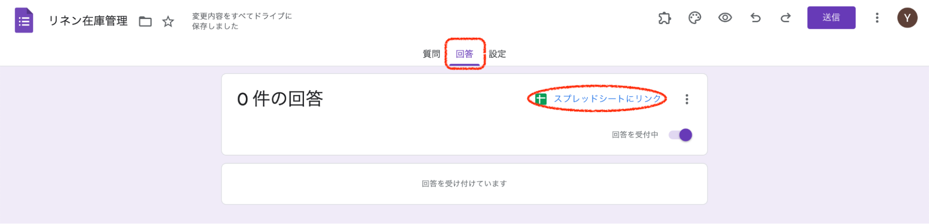Click the スプレッドシートにリンク link
The image size is (929, 224).
tap(607, 99)
